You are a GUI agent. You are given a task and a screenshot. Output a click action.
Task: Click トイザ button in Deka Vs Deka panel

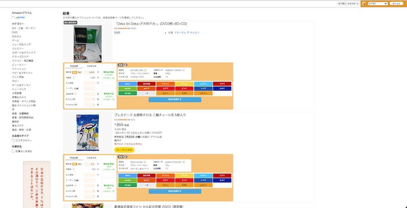pos(203,89)
